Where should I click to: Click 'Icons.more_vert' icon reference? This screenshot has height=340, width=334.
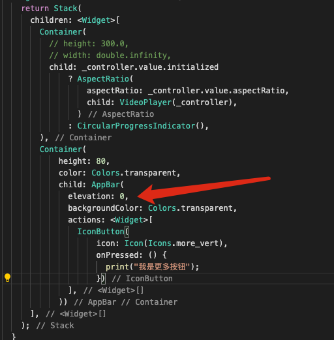point(183,243)
